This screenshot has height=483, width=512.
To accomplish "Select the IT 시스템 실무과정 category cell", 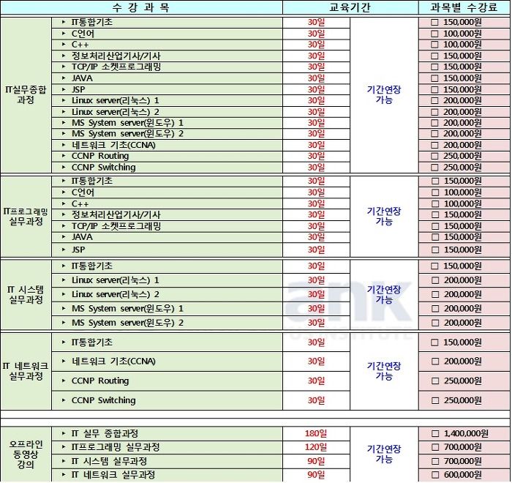I will [26, 294].
